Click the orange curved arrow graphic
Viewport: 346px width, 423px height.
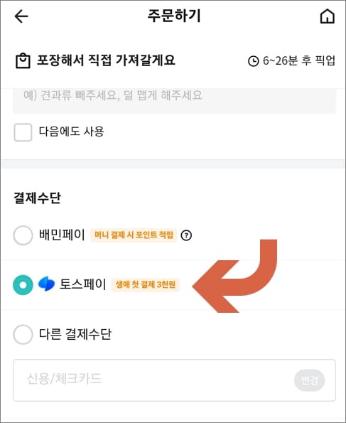tap(234, 276)
